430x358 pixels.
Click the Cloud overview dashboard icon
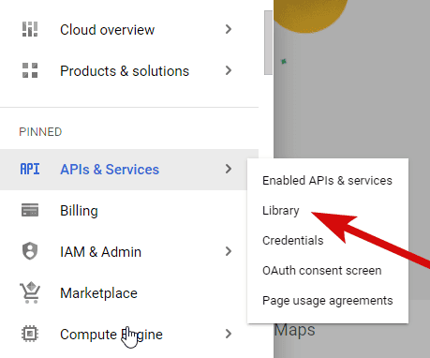pos(30,29)
